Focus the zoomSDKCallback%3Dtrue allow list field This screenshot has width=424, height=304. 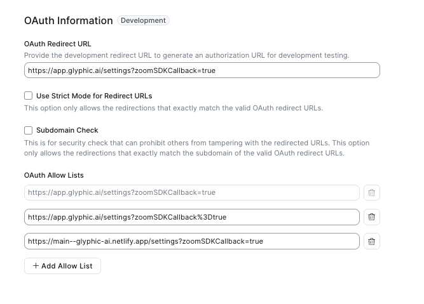pos(191,217)
